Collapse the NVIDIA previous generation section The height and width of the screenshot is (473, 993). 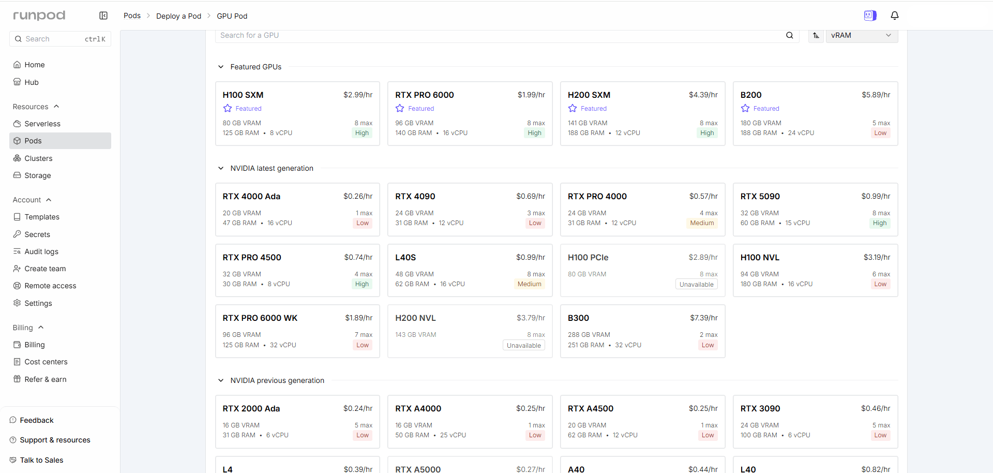pos(221,380)
